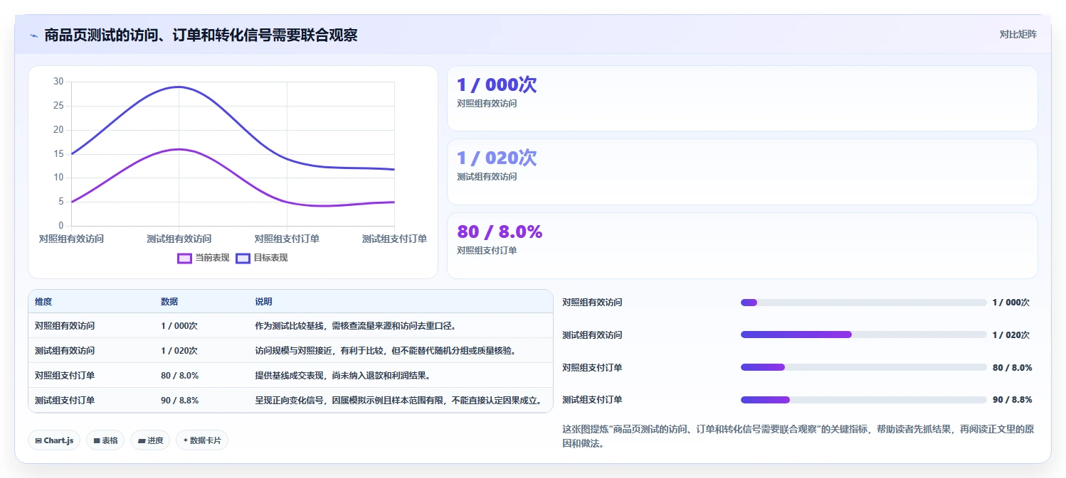Click the 对照组有效访问 label under the chart axis

pyautogui.click(x=71, y=239)
